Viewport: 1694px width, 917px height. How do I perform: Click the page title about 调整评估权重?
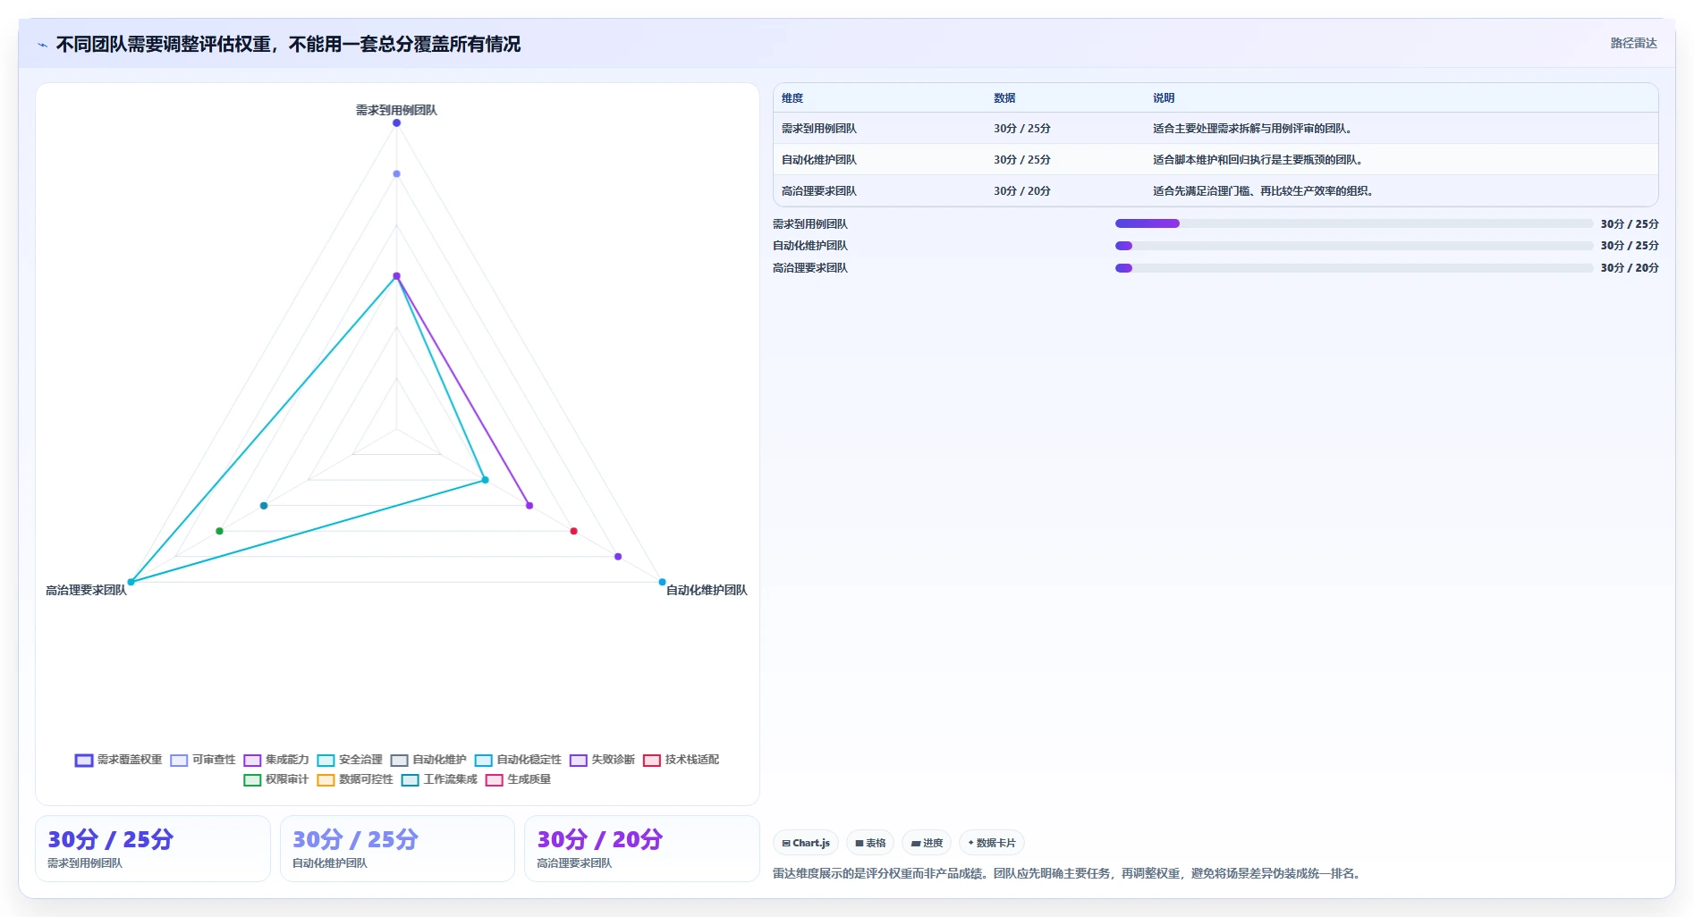pos(288,44)
